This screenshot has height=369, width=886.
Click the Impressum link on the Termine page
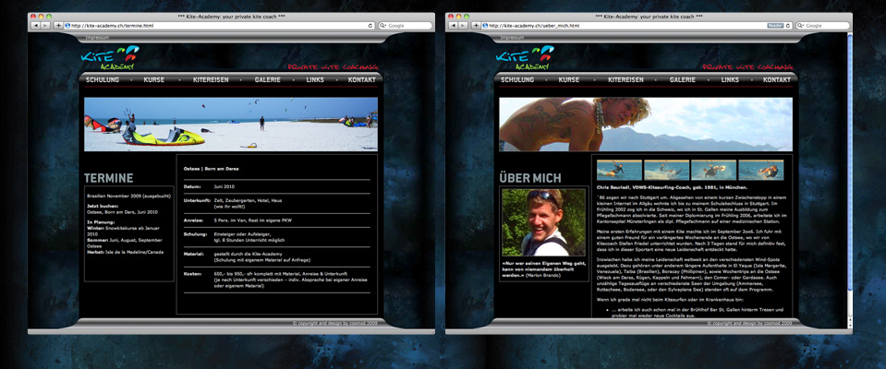pos(97,38)
